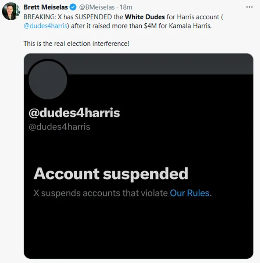Visit the Brett Meiselas display name link
Screen dimensions: 260x263
46,7
